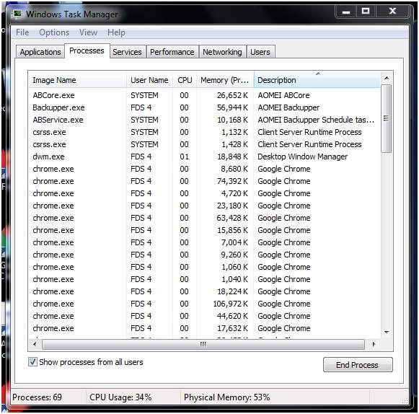Minimize the Windows Task Manager window
The height and width of the screenshot is (414, 419).
(345, 12)
